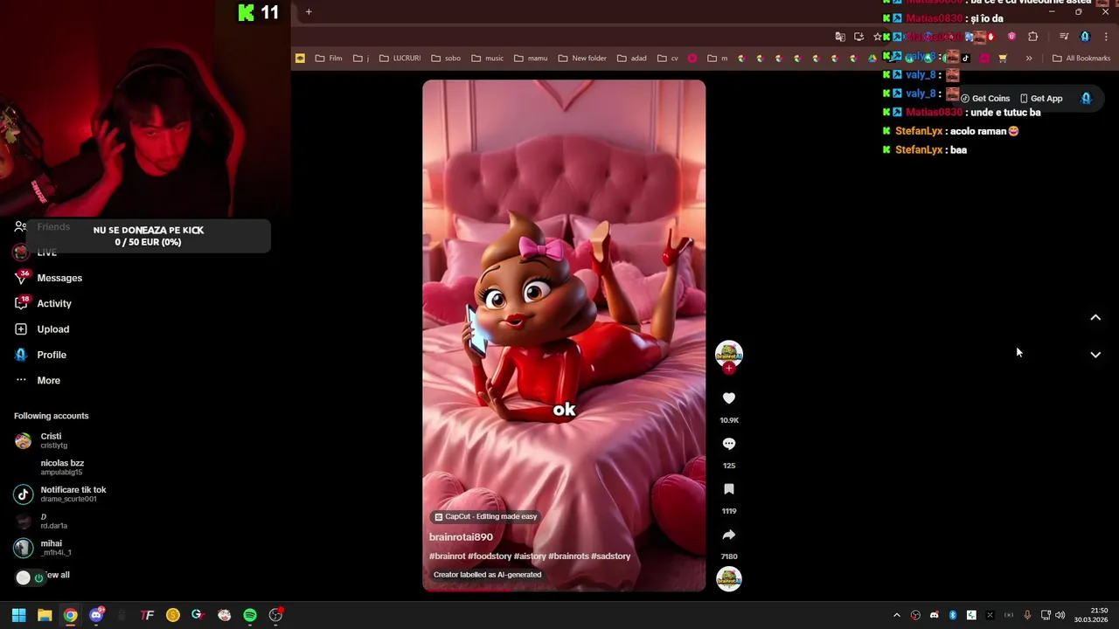Open Chrome extensions puzzle icon

tap(1032, 37)
